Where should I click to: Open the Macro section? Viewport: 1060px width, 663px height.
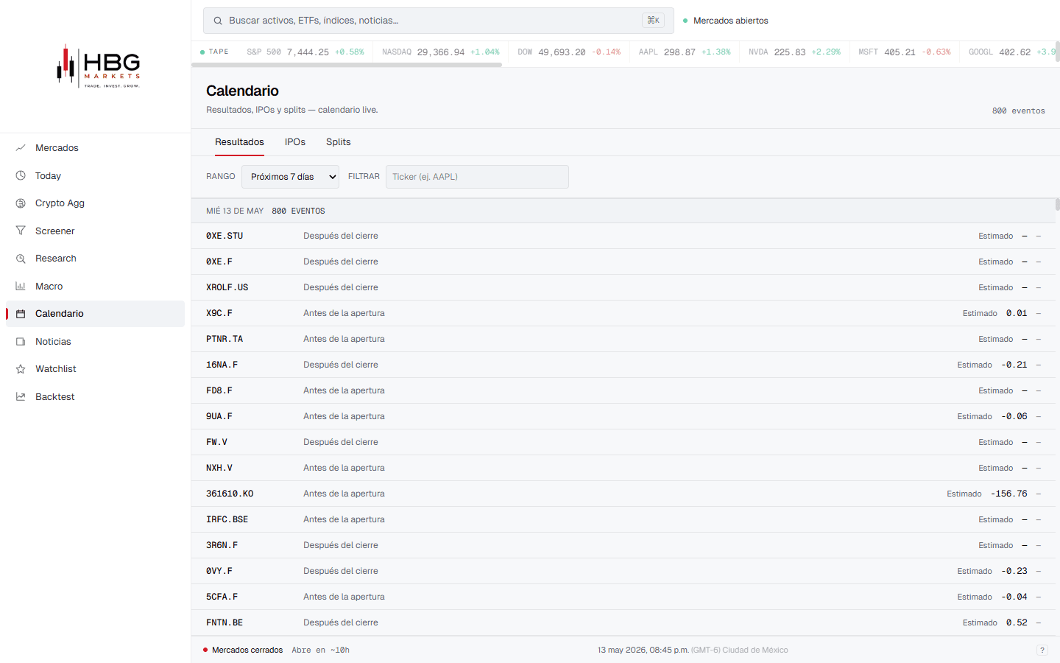pyautogui.click(x=96, y=286)
